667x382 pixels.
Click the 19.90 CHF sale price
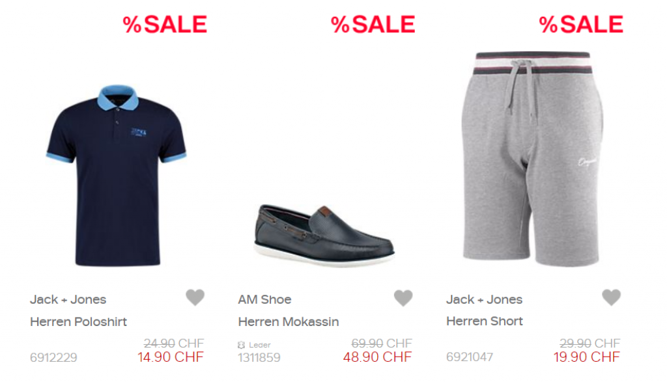click(587, 357)
